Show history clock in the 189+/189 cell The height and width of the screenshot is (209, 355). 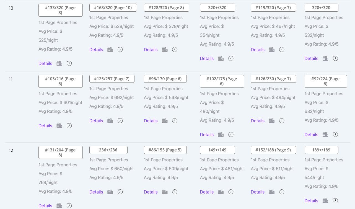pos(335,201)
